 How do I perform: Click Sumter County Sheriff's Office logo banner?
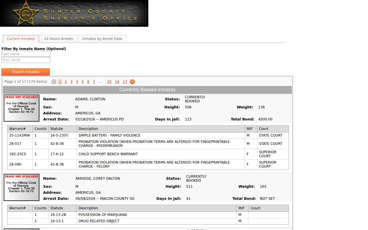click(74, 13)
